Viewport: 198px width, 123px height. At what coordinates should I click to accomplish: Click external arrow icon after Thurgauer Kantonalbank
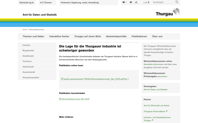point(166,111)
